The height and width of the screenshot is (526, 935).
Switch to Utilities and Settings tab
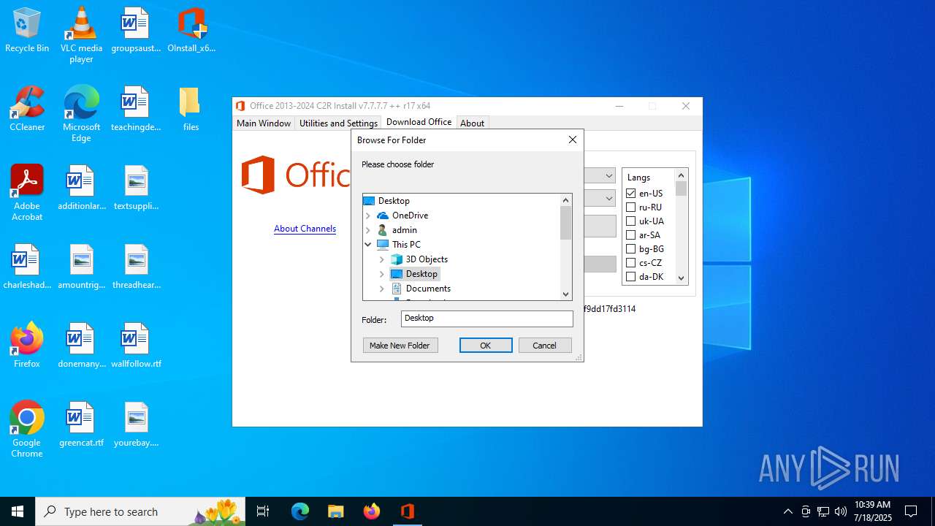click(x=338, y=123)
